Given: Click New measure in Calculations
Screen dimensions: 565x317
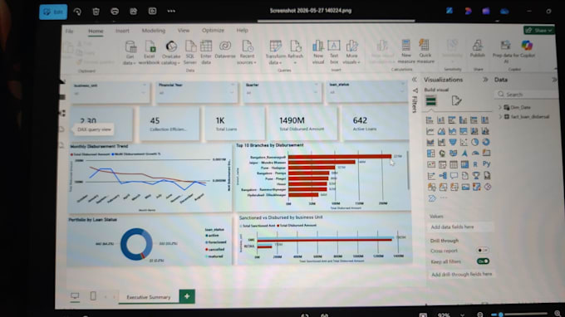Looking at the screenshot, I should 406,51.
